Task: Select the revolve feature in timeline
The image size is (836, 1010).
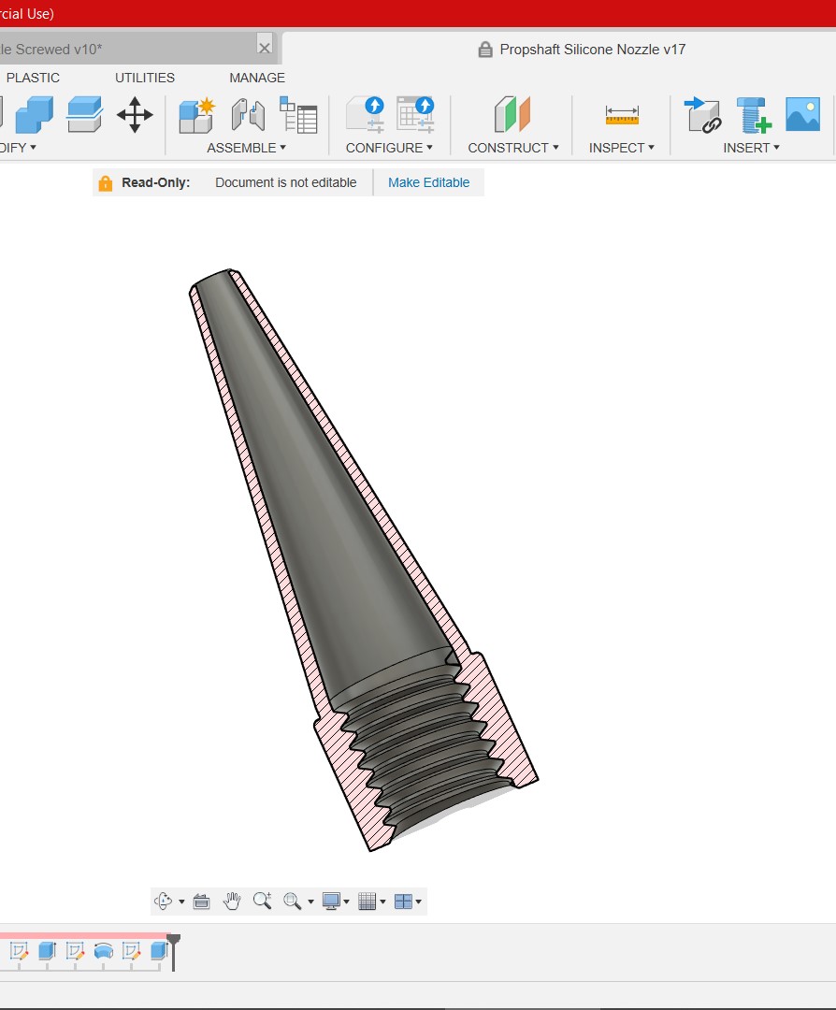Action: tap(103, 951)
